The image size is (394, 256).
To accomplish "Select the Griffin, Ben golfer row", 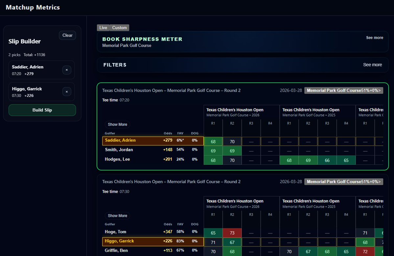I will pyautogui.click(x=153, y=250).
